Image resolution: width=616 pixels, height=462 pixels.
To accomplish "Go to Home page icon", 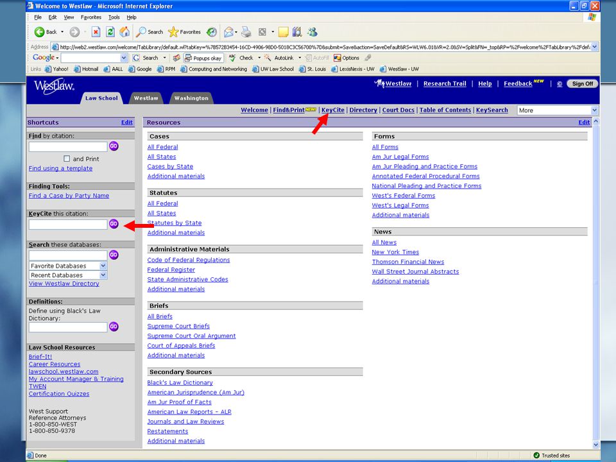I will point(124,32).
